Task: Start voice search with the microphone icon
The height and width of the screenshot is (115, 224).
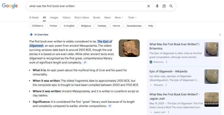Action: [157, 6]
